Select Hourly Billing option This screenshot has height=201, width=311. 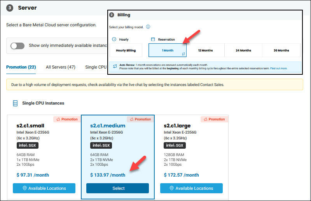[x=126, y=50]
